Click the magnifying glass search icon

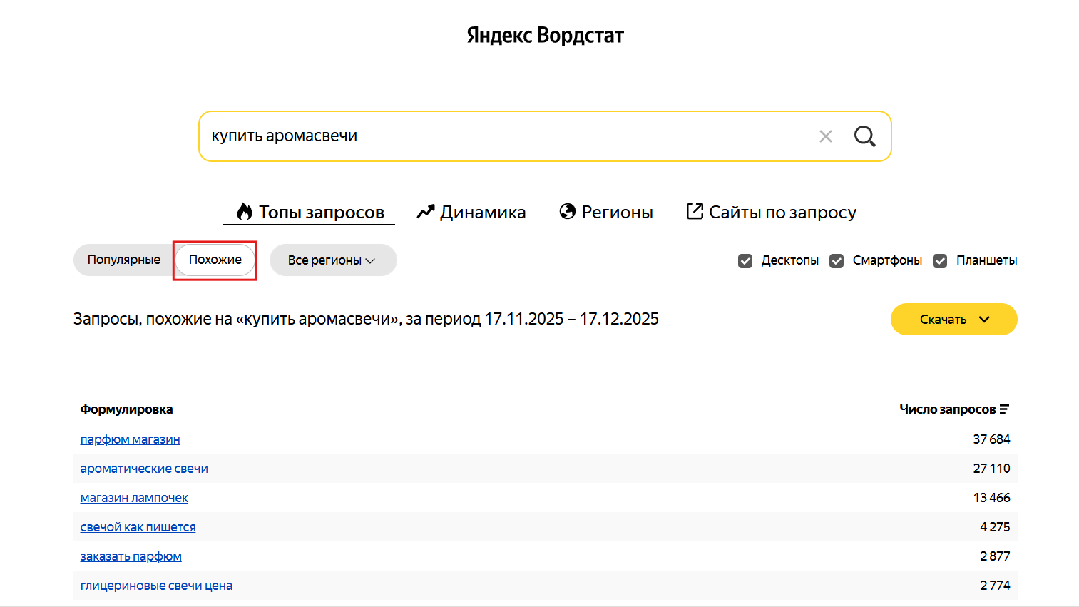864,136
